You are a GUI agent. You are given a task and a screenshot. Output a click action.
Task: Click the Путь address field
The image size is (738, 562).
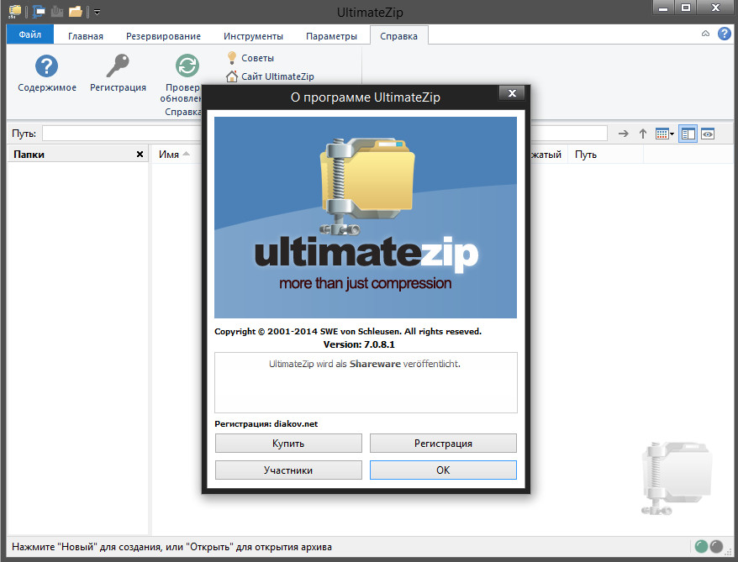coord(324,134)
